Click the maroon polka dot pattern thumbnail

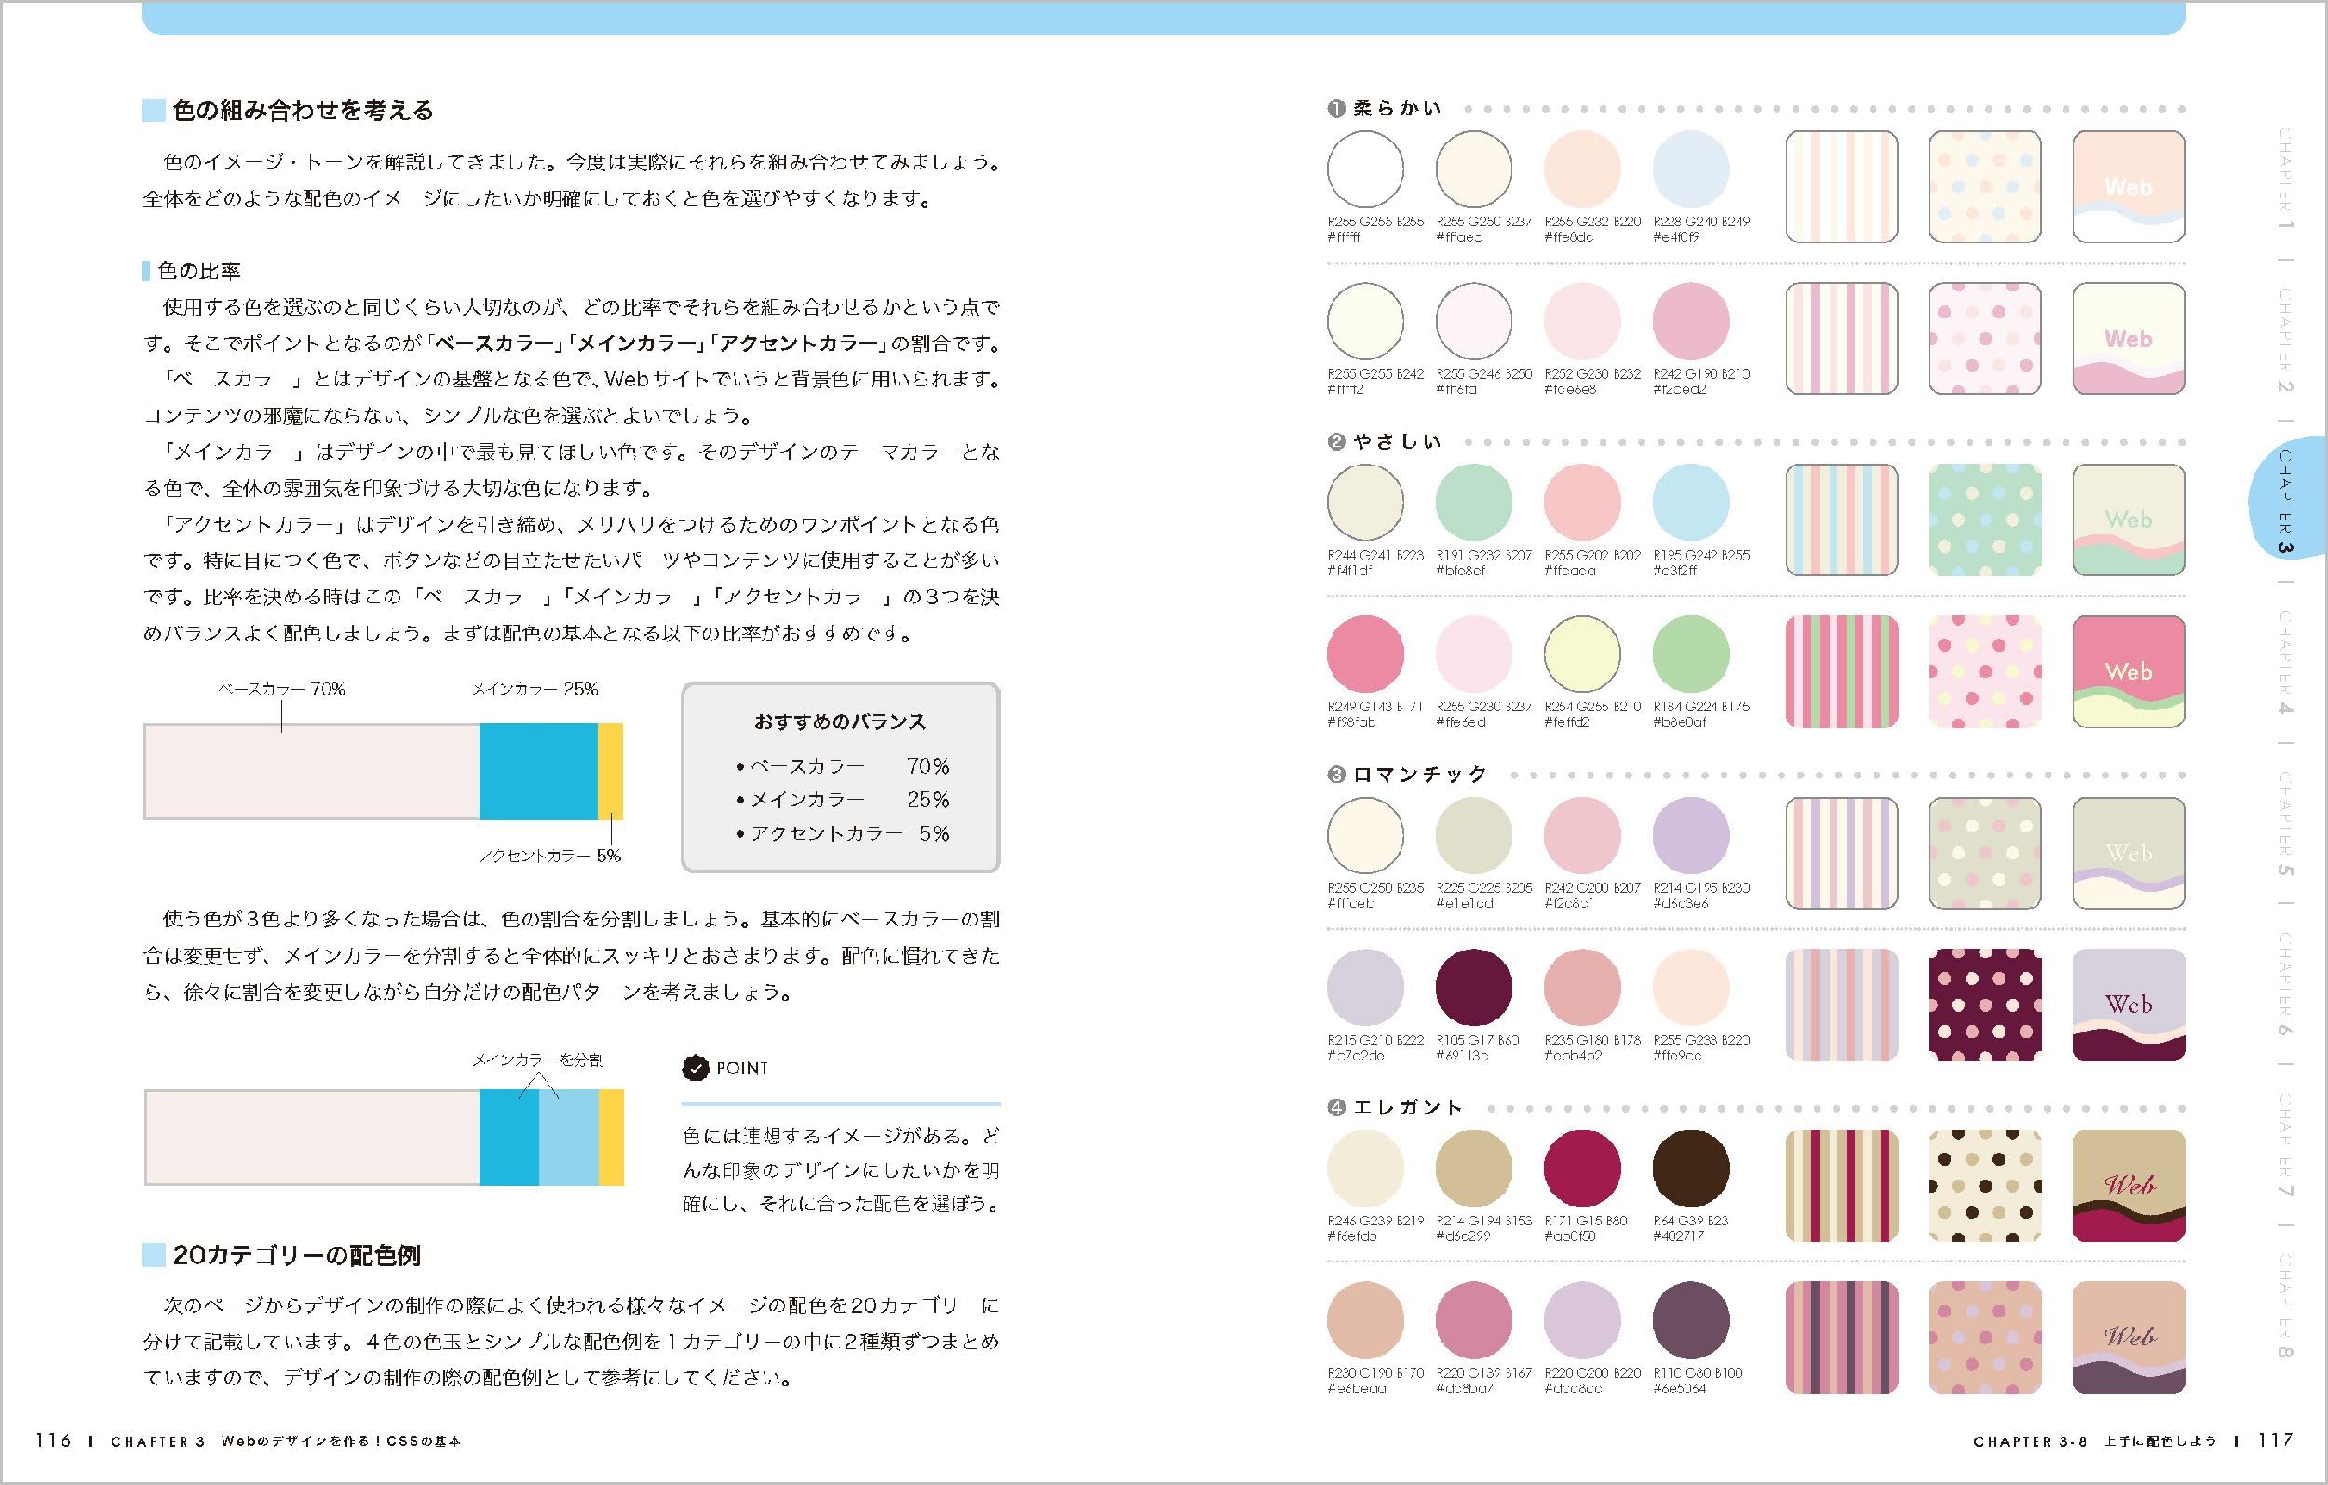coord(1984,1005)
